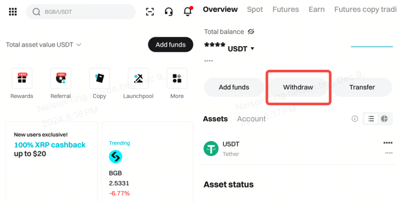Open notifications bell icon

tap(187, 12)
